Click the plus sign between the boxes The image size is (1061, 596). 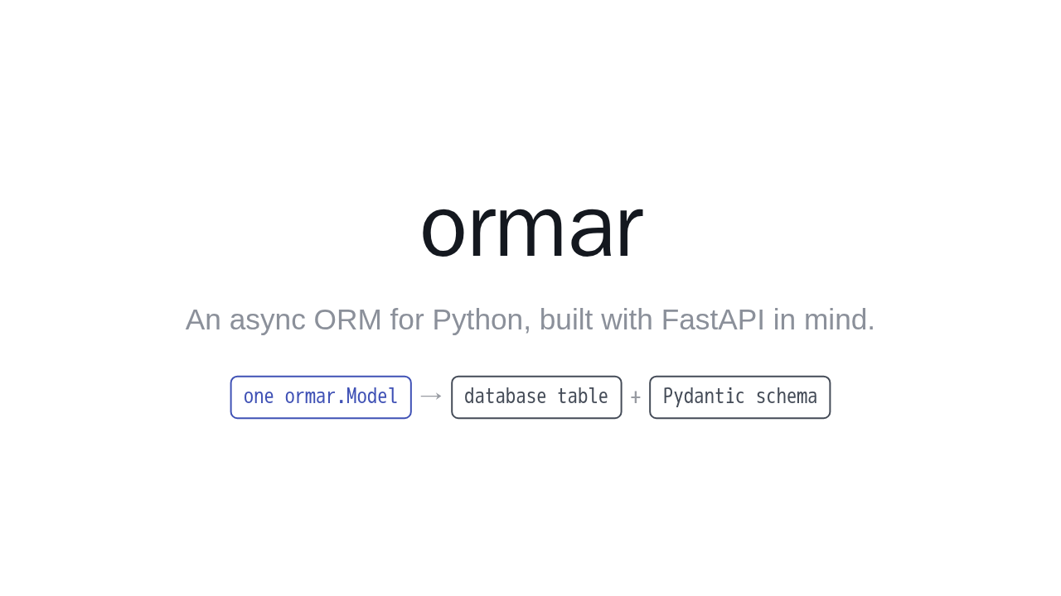(x=636, y=397)
